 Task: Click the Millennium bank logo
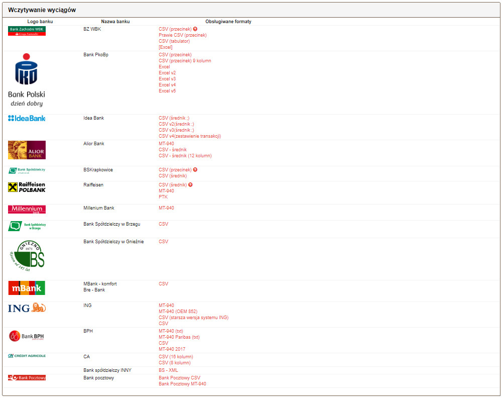(x=27, y=210)
